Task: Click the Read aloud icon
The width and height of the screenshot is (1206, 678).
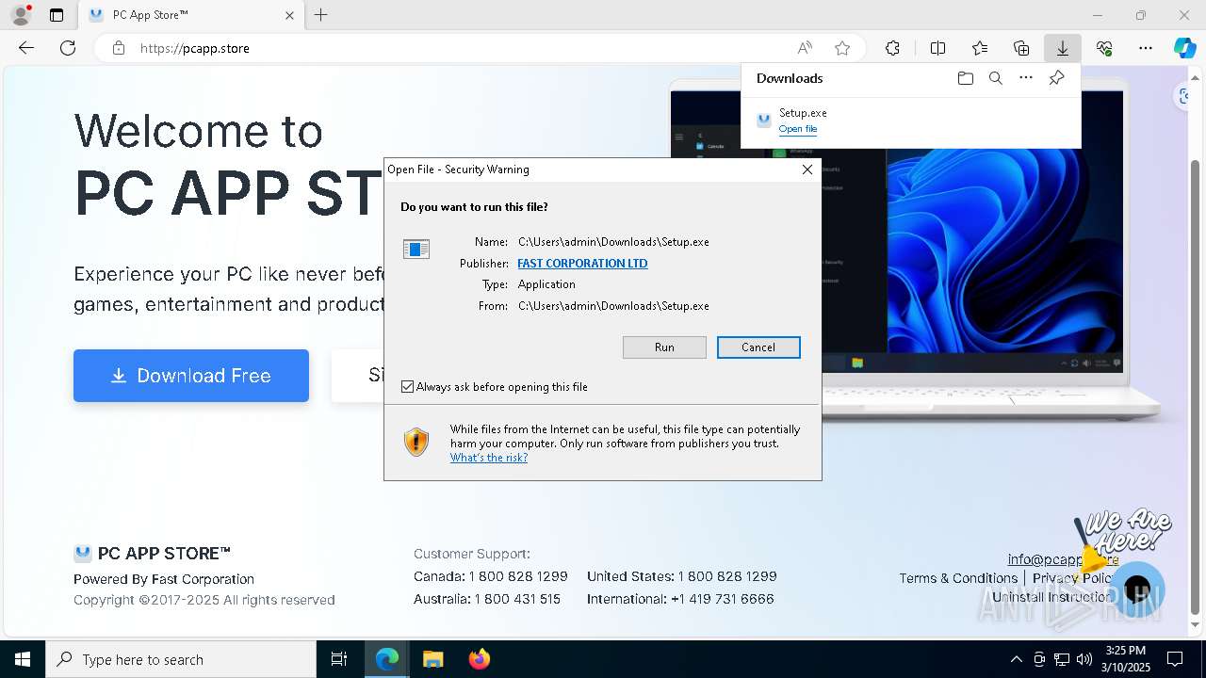Action: pyautogui.click(x=805, y=48)
